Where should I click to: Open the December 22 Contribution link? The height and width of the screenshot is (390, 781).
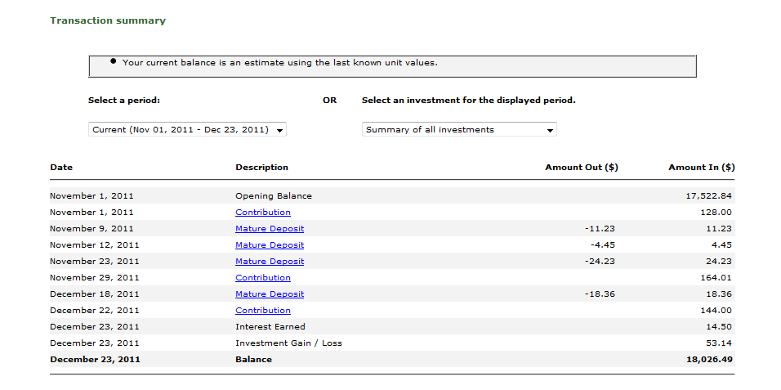coord(263,310)
